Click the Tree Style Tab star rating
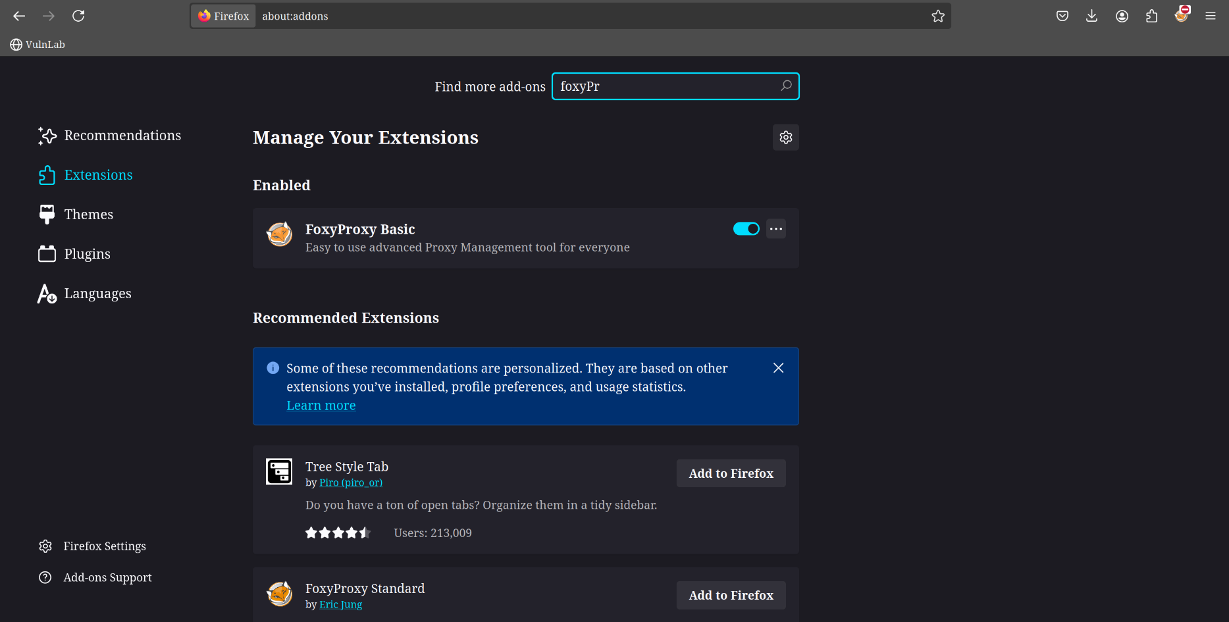This screenshot has height=622, width=1229. 338,532
